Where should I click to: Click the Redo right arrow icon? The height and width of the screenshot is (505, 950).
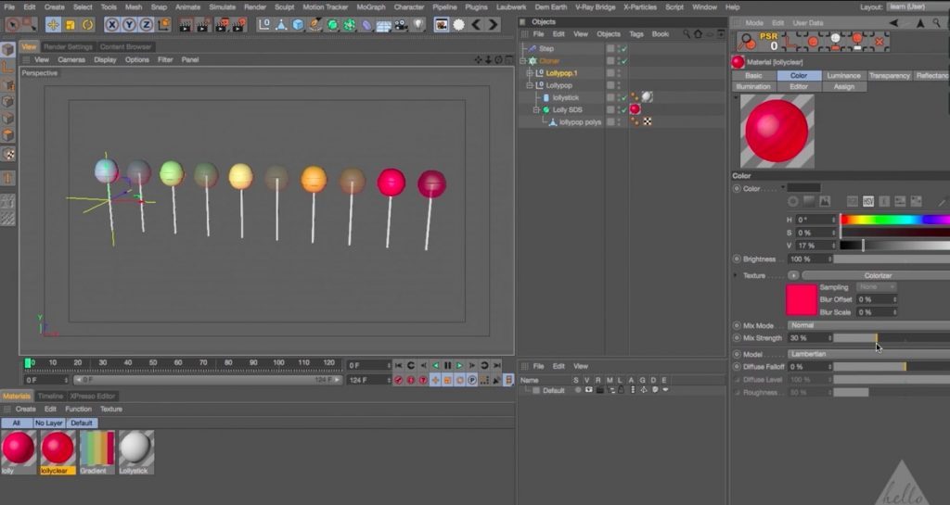tap(494, 25)
